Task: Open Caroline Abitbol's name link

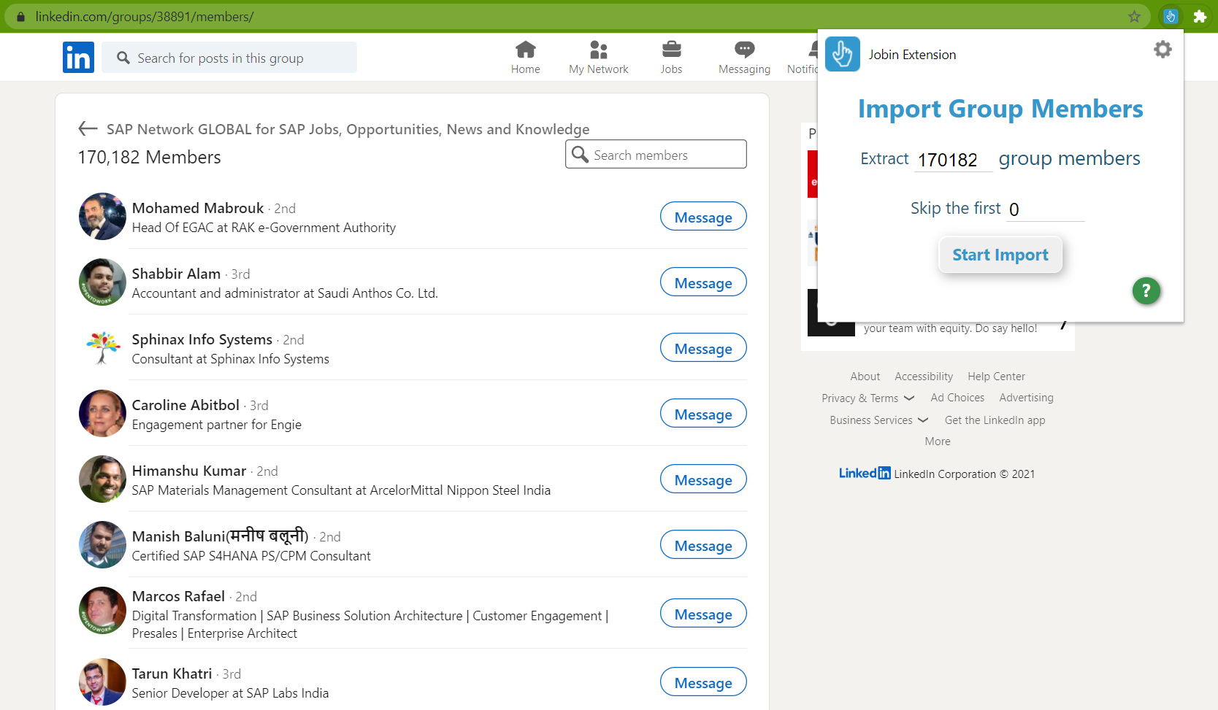Action: click(185, 405)
